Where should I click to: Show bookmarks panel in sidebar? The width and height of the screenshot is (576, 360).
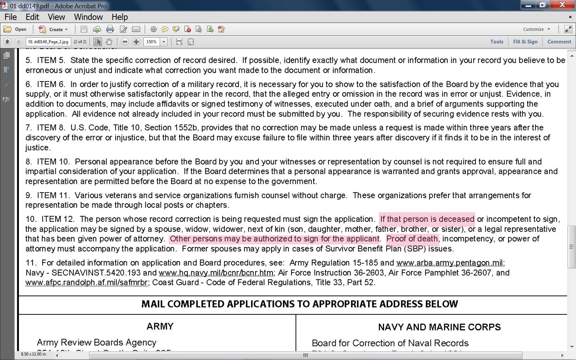click(7, 70)
